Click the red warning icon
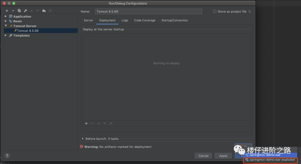 click(81, 146)
